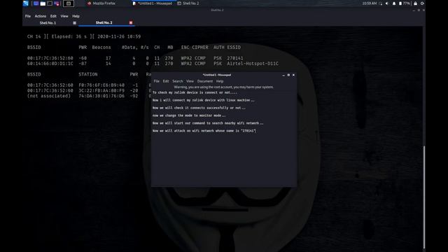This screenshot has width=448, height=252.
Task: Switch to Untitled 1 - Mousepad taskbar button
Action: (153, 3)
